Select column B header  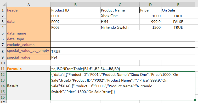tap(75, 5)
